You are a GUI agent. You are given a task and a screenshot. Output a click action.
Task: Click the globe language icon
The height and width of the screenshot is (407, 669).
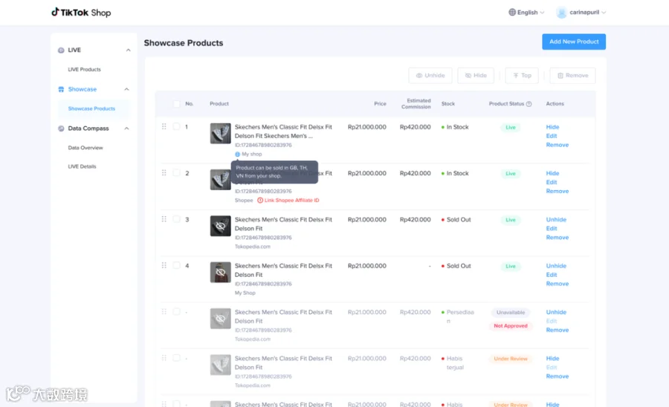(x=512, y=13)
